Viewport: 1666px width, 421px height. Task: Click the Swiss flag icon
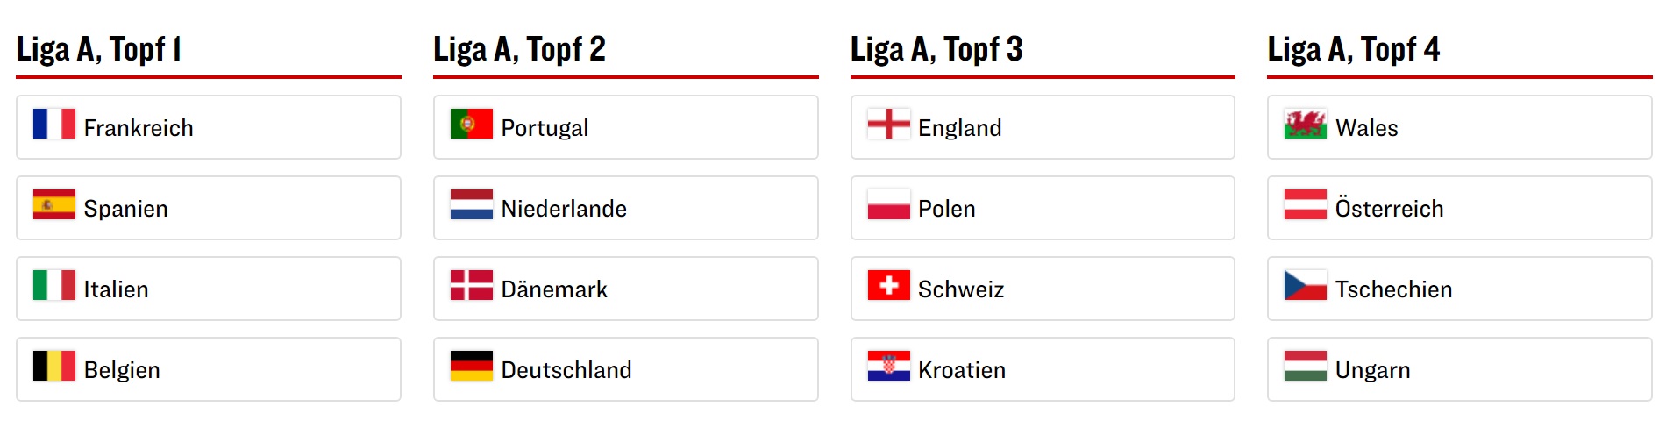pyautogui.click(x=888, y=285)
